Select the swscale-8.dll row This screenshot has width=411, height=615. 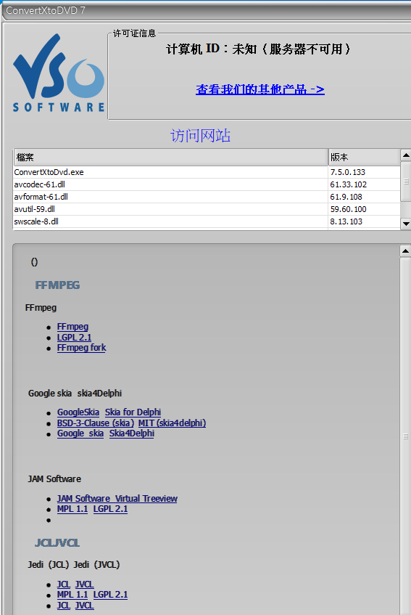[x=207, y=221]
